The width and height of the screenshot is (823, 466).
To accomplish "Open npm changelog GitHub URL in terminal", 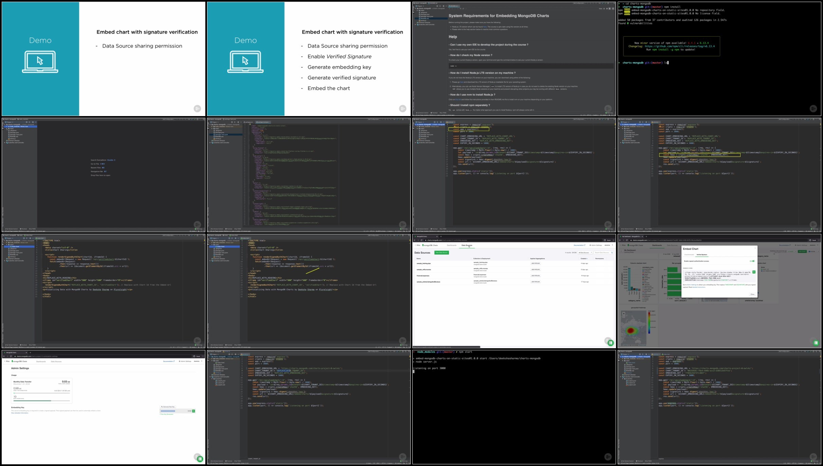I will (680, 46).
